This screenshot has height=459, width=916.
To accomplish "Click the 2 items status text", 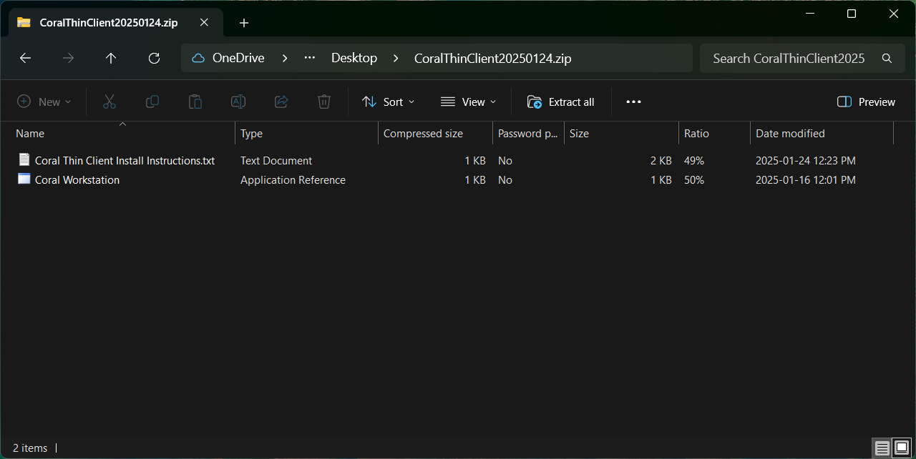I will click(x=30, y=448).
